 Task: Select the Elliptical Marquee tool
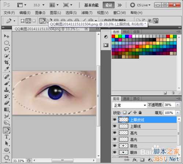pyautogui.click(x=7, y=43)
